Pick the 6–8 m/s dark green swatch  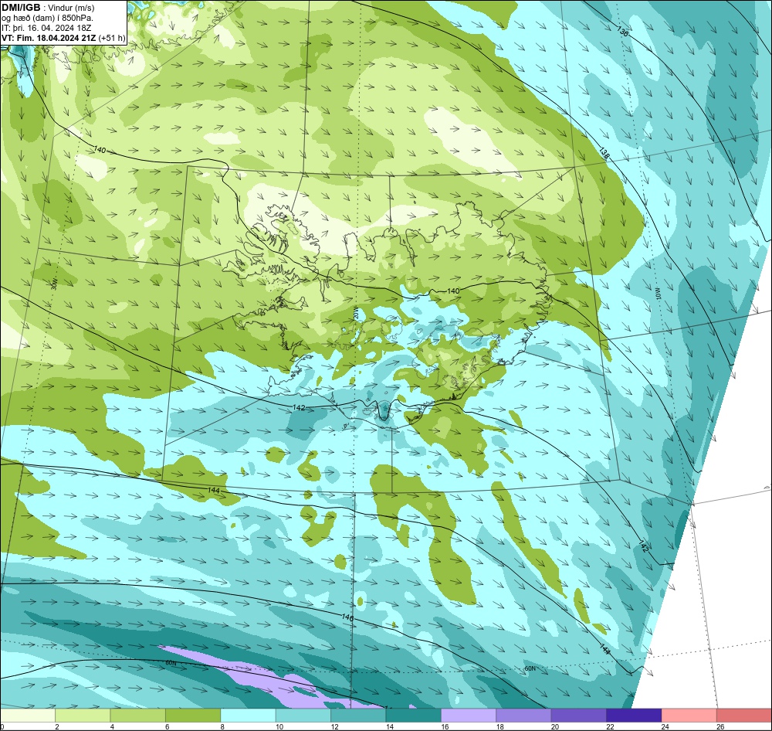[x=193, y=715]
